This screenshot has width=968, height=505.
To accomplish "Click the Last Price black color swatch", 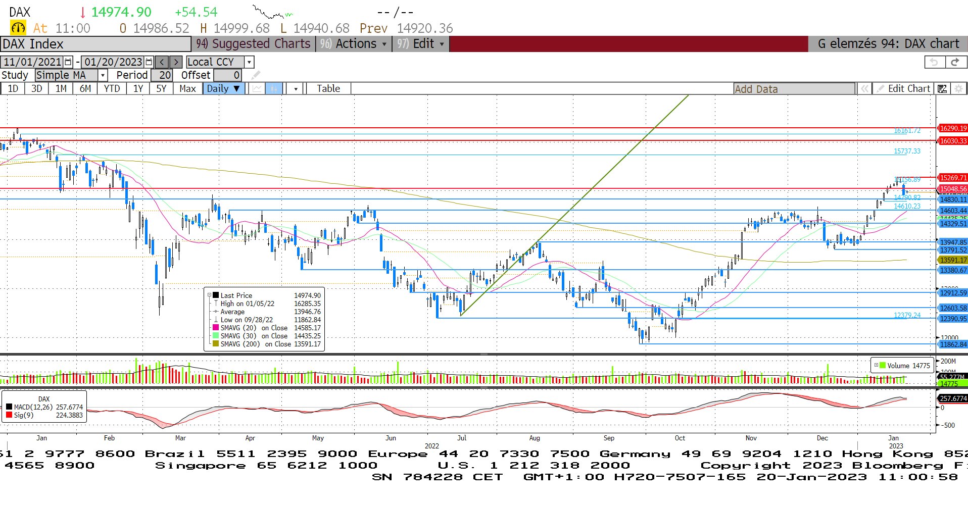I will [x=216, y=295].
